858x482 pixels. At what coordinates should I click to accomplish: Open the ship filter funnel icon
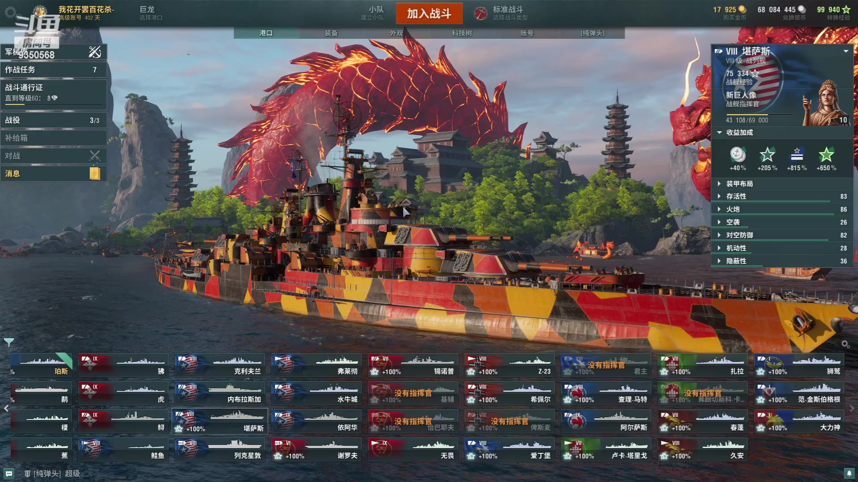tap(8, 342)
